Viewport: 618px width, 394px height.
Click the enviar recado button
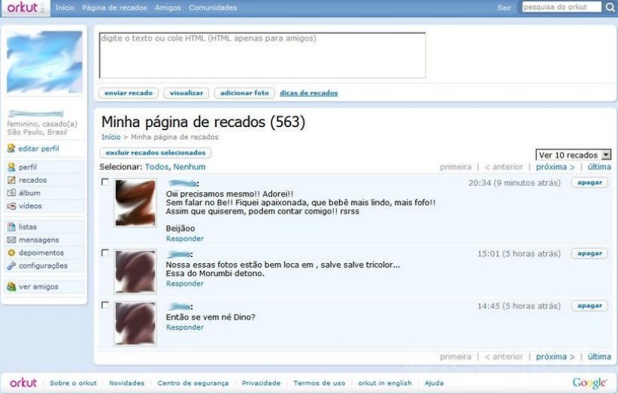(x=129, y=93)
